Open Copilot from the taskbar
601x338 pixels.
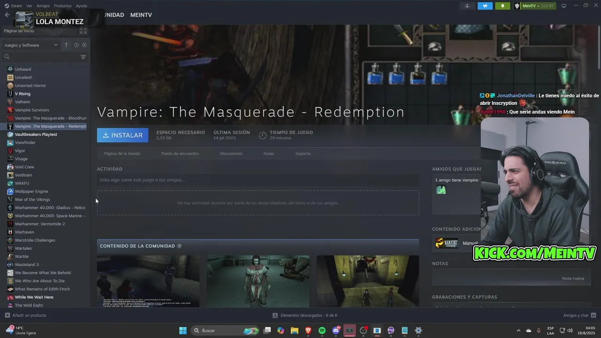tap(281, 330)
